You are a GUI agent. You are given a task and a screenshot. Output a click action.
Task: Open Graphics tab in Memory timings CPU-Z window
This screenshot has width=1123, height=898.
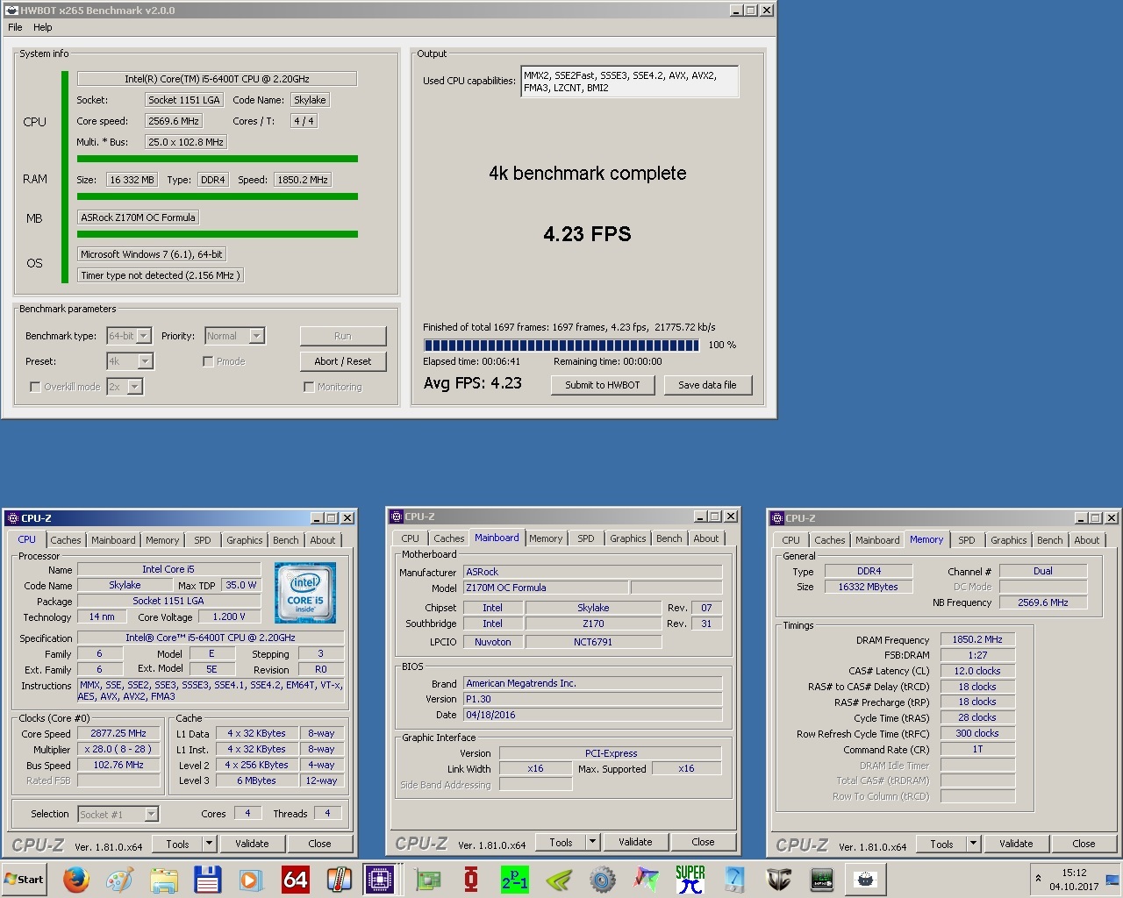tap(1009, 540)
